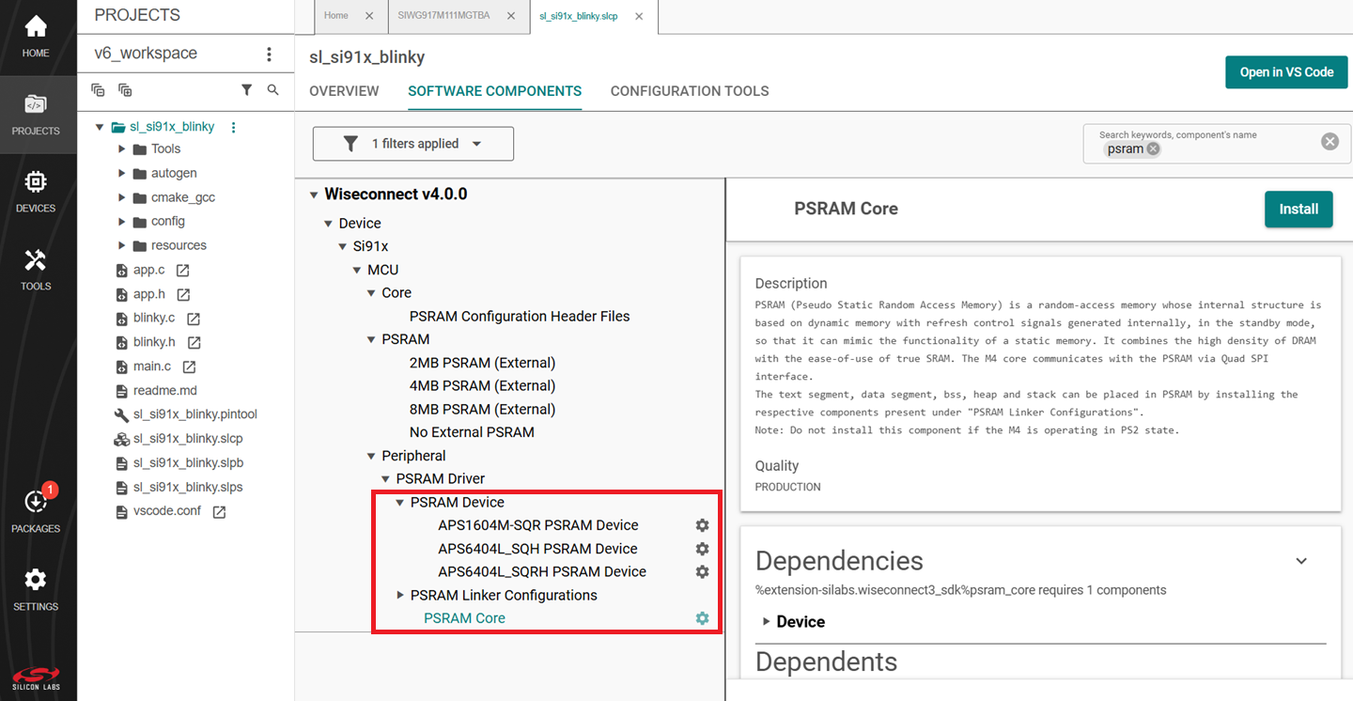The height and width of the screenshot is (701, 1353).
Task: Clear the psram search keyword chip
Action: 1153,148
